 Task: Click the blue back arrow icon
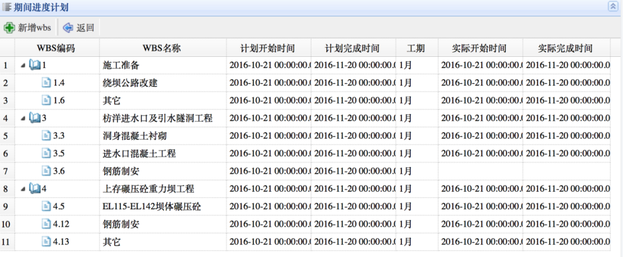(68, 28)
